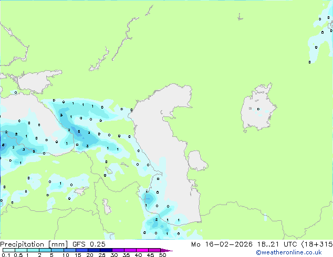Click the 5–10 mm legend color swatch
The width and height of the screenshot is (333, 257).
tap(57, 250)
